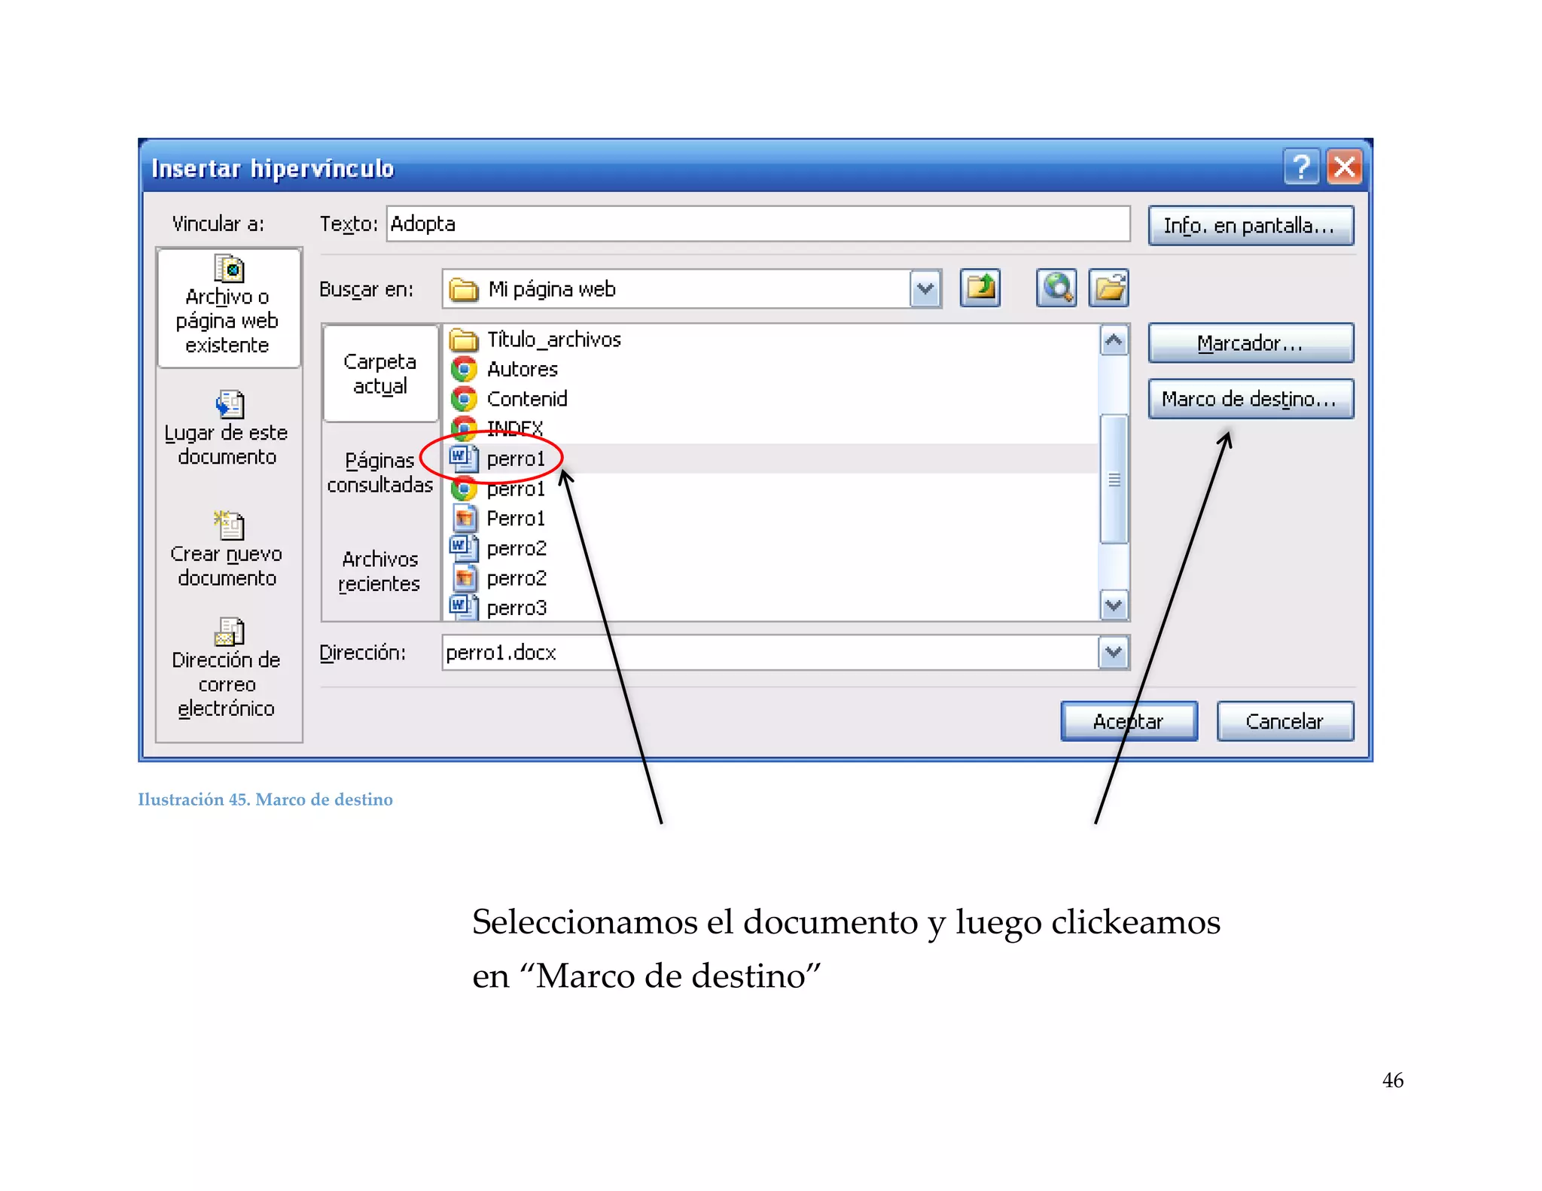Open the Archivos recientes tab
The image size is (1542, 1191).
point(380,571)
